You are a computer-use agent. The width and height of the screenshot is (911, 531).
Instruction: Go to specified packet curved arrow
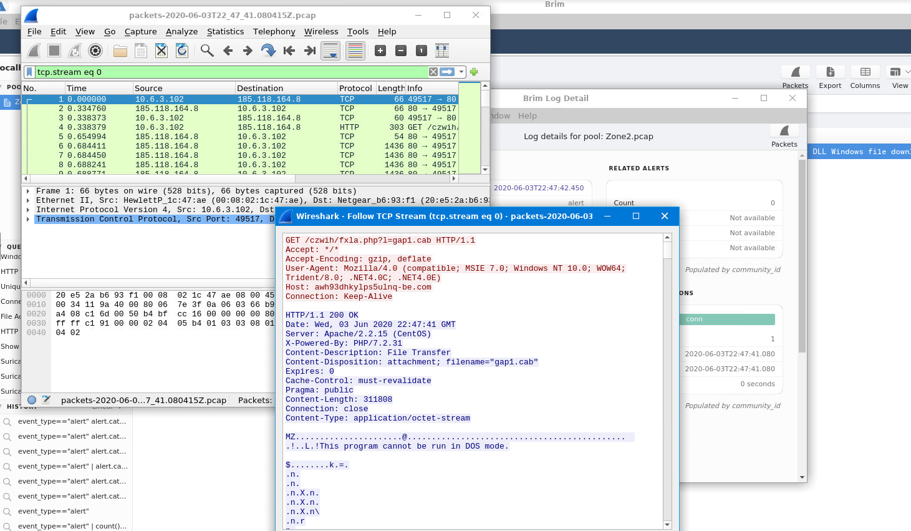pyautogui.click(x=268, y=51)
